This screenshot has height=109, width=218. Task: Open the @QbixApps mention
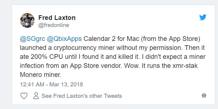point(64,40)
